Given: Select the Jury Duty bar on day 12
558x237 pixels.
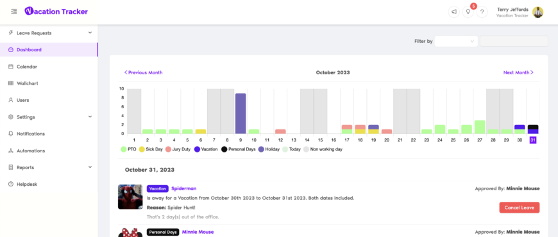Looking at the screenshot, I should 280,131.
